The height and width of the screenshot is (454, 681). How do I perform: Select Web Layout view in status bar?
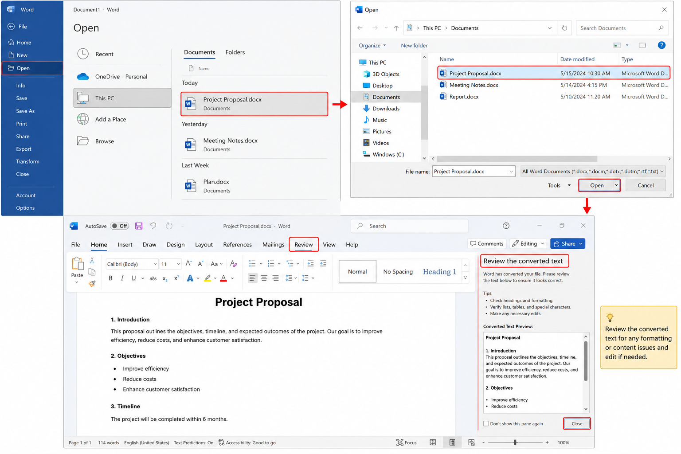coord(471,442)
